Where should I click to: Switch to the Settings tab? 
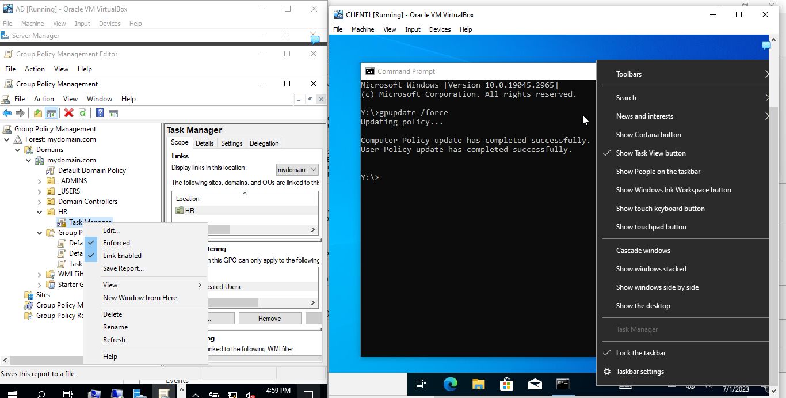click(232, 143)
